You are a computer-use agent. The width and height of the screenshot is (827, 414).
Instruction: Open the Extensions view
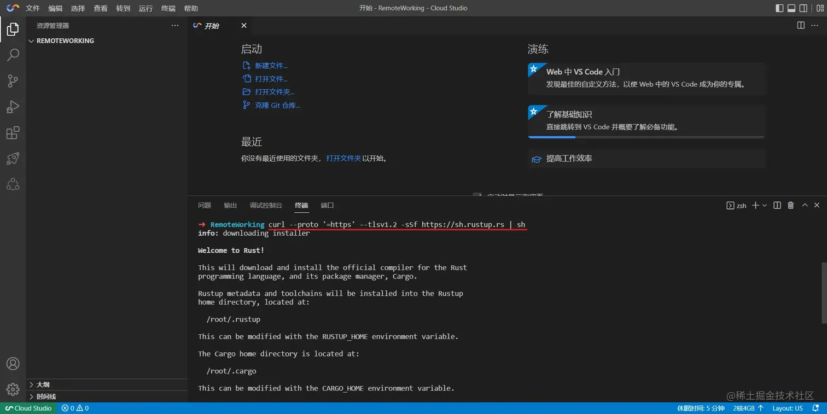(13, 133)
